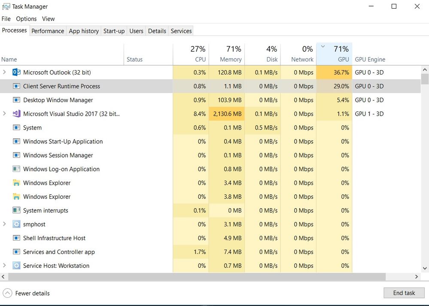Switch to the App history tab
The width and height of the screenshot is (429, 306).
tap(84, 31)
